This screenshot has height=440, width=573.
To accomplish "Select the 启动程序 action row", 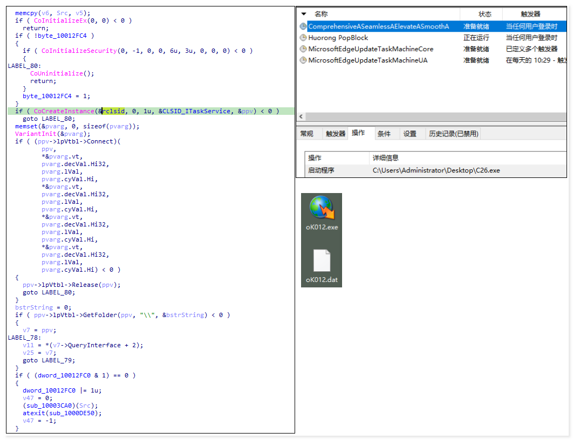I will pyautogui.click(x=320, y=170).
